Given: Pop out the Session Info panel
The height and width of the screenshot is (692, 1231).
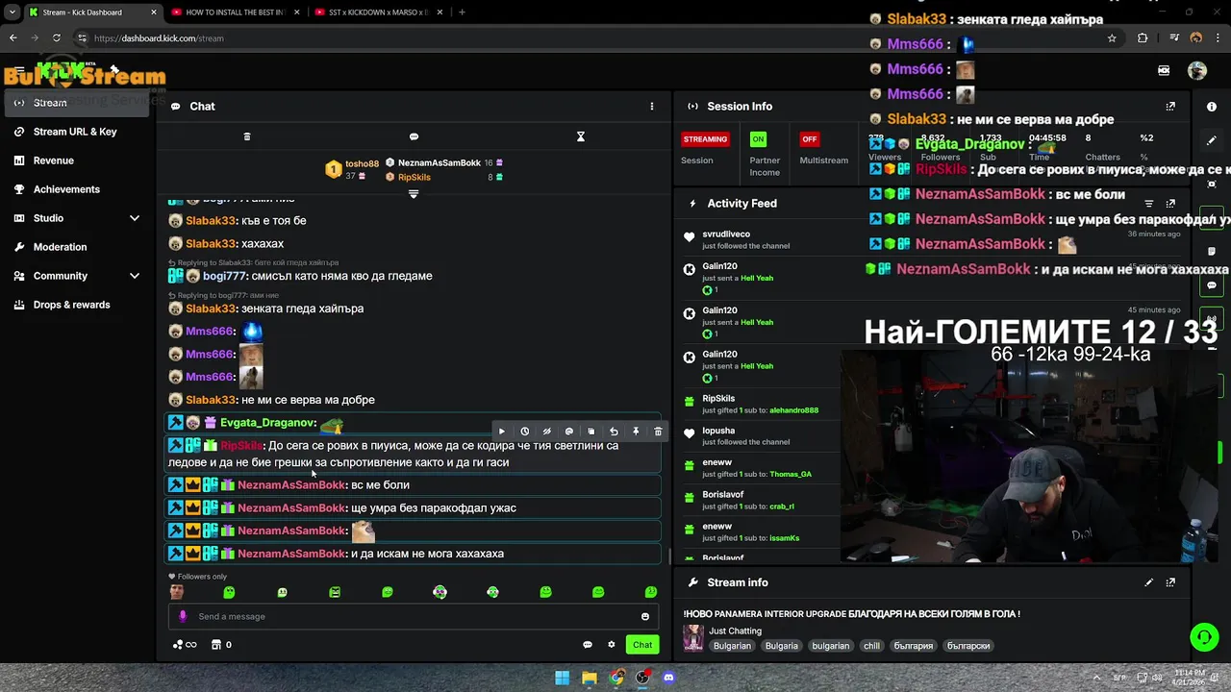Looking at the screenshot, I should point(1170,107).
